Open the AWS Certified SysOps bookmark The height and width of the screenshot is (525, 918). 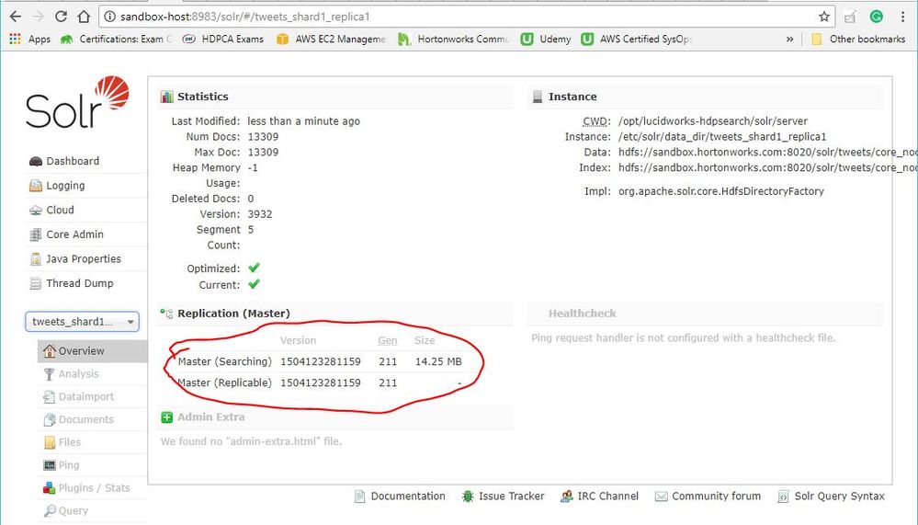point(637,39)
